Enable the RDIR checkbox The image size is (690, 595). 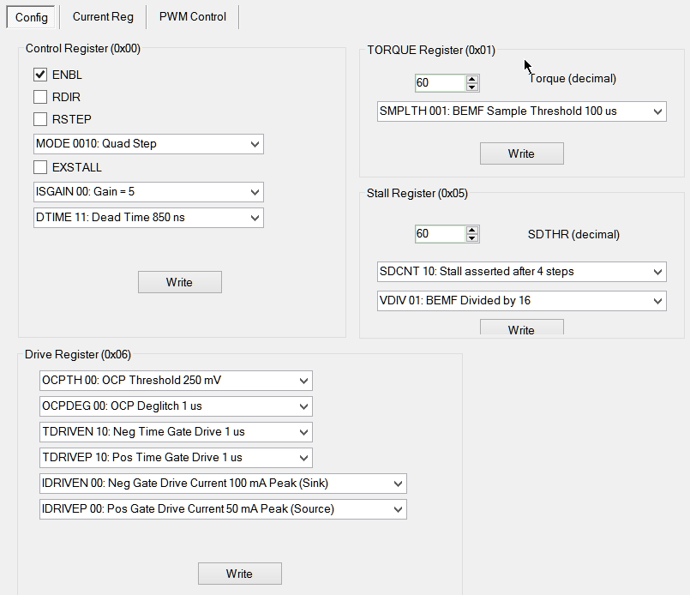click(40, 97)
